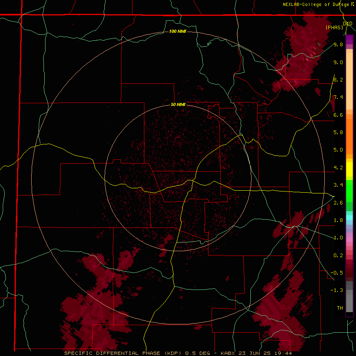Image resolution: width=356 pixels, height=356 pixels.
Task: Click the 1.8 value on the color scale
Action: 338,220
